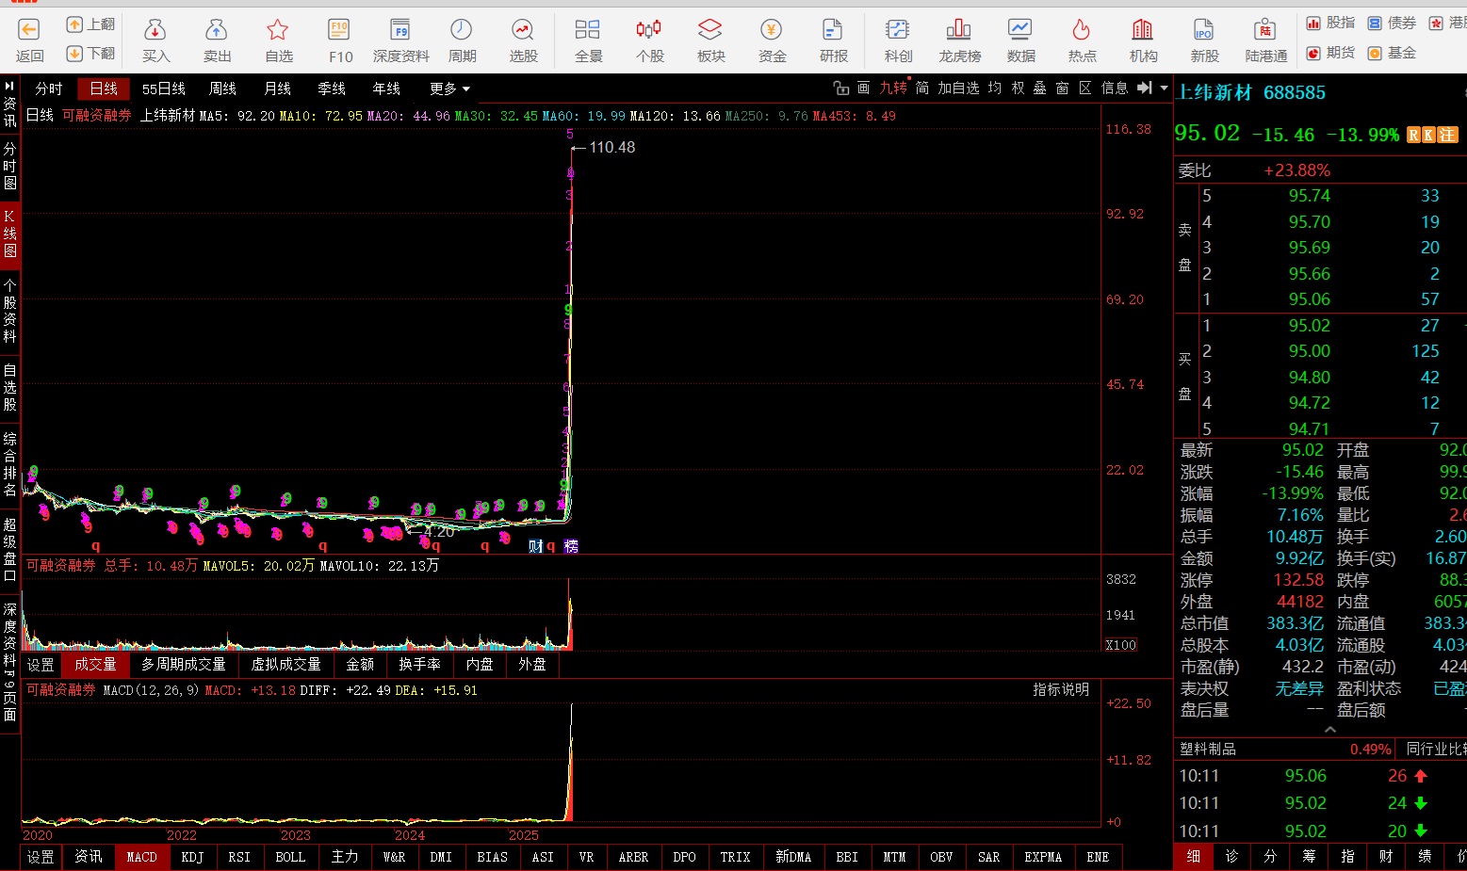
Task: Toggle the 权 adjustment mode
Action: pyautogui.click(x=1018, y=88)
